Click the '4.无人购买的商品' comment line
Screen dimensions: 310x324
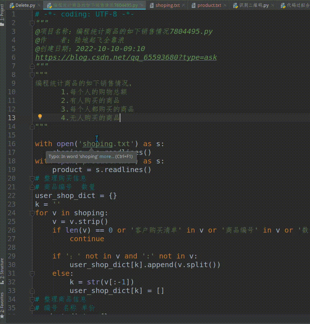[90, 118]
